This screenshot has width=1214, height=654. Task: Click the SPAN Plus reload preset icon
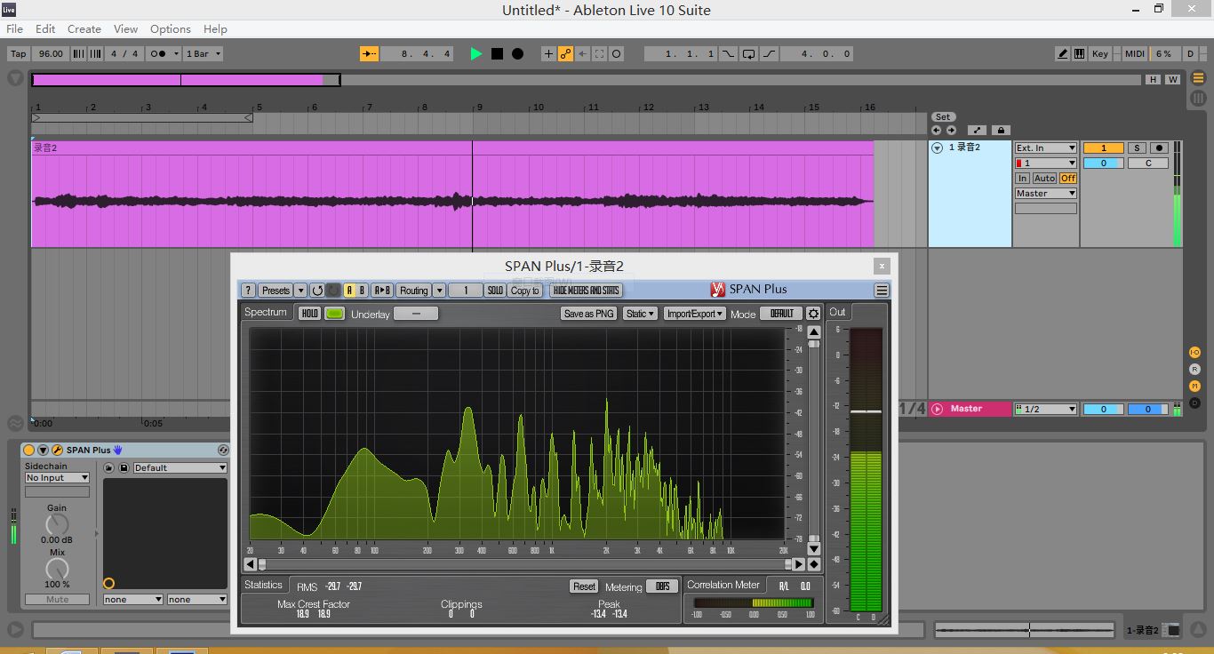point(316,291)
